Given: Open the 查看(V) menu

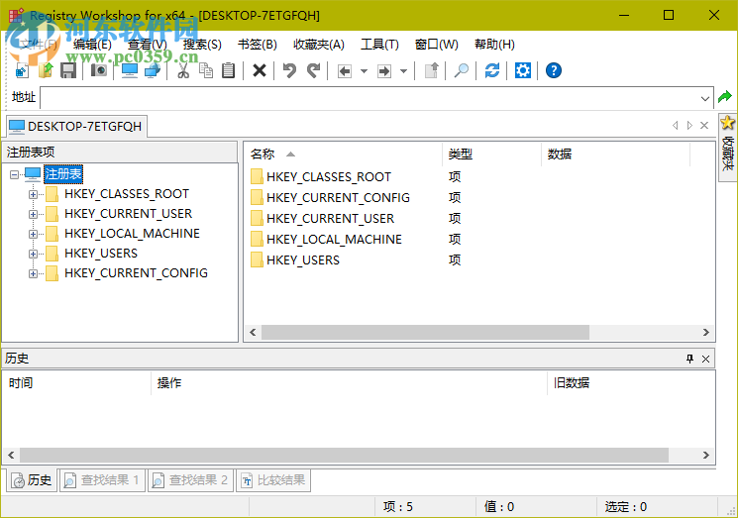Looking at the screenshot, I should [148, 45].
